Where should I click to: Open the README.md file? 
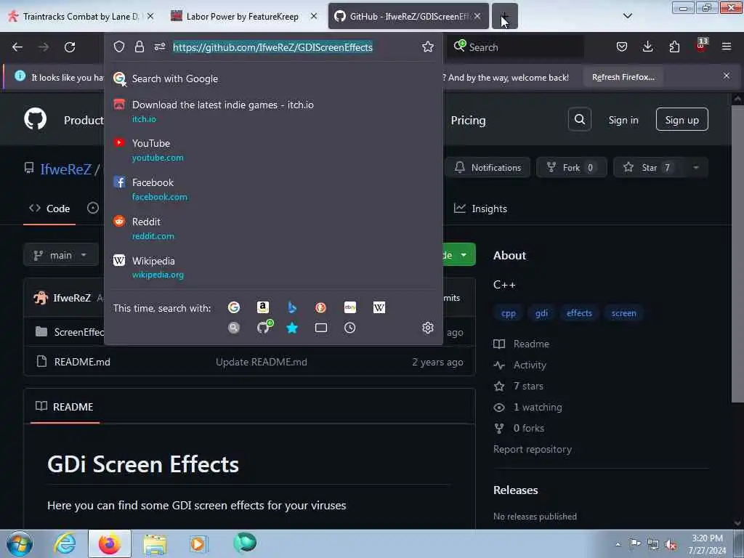pyautogui.click(x=82, y=362)
